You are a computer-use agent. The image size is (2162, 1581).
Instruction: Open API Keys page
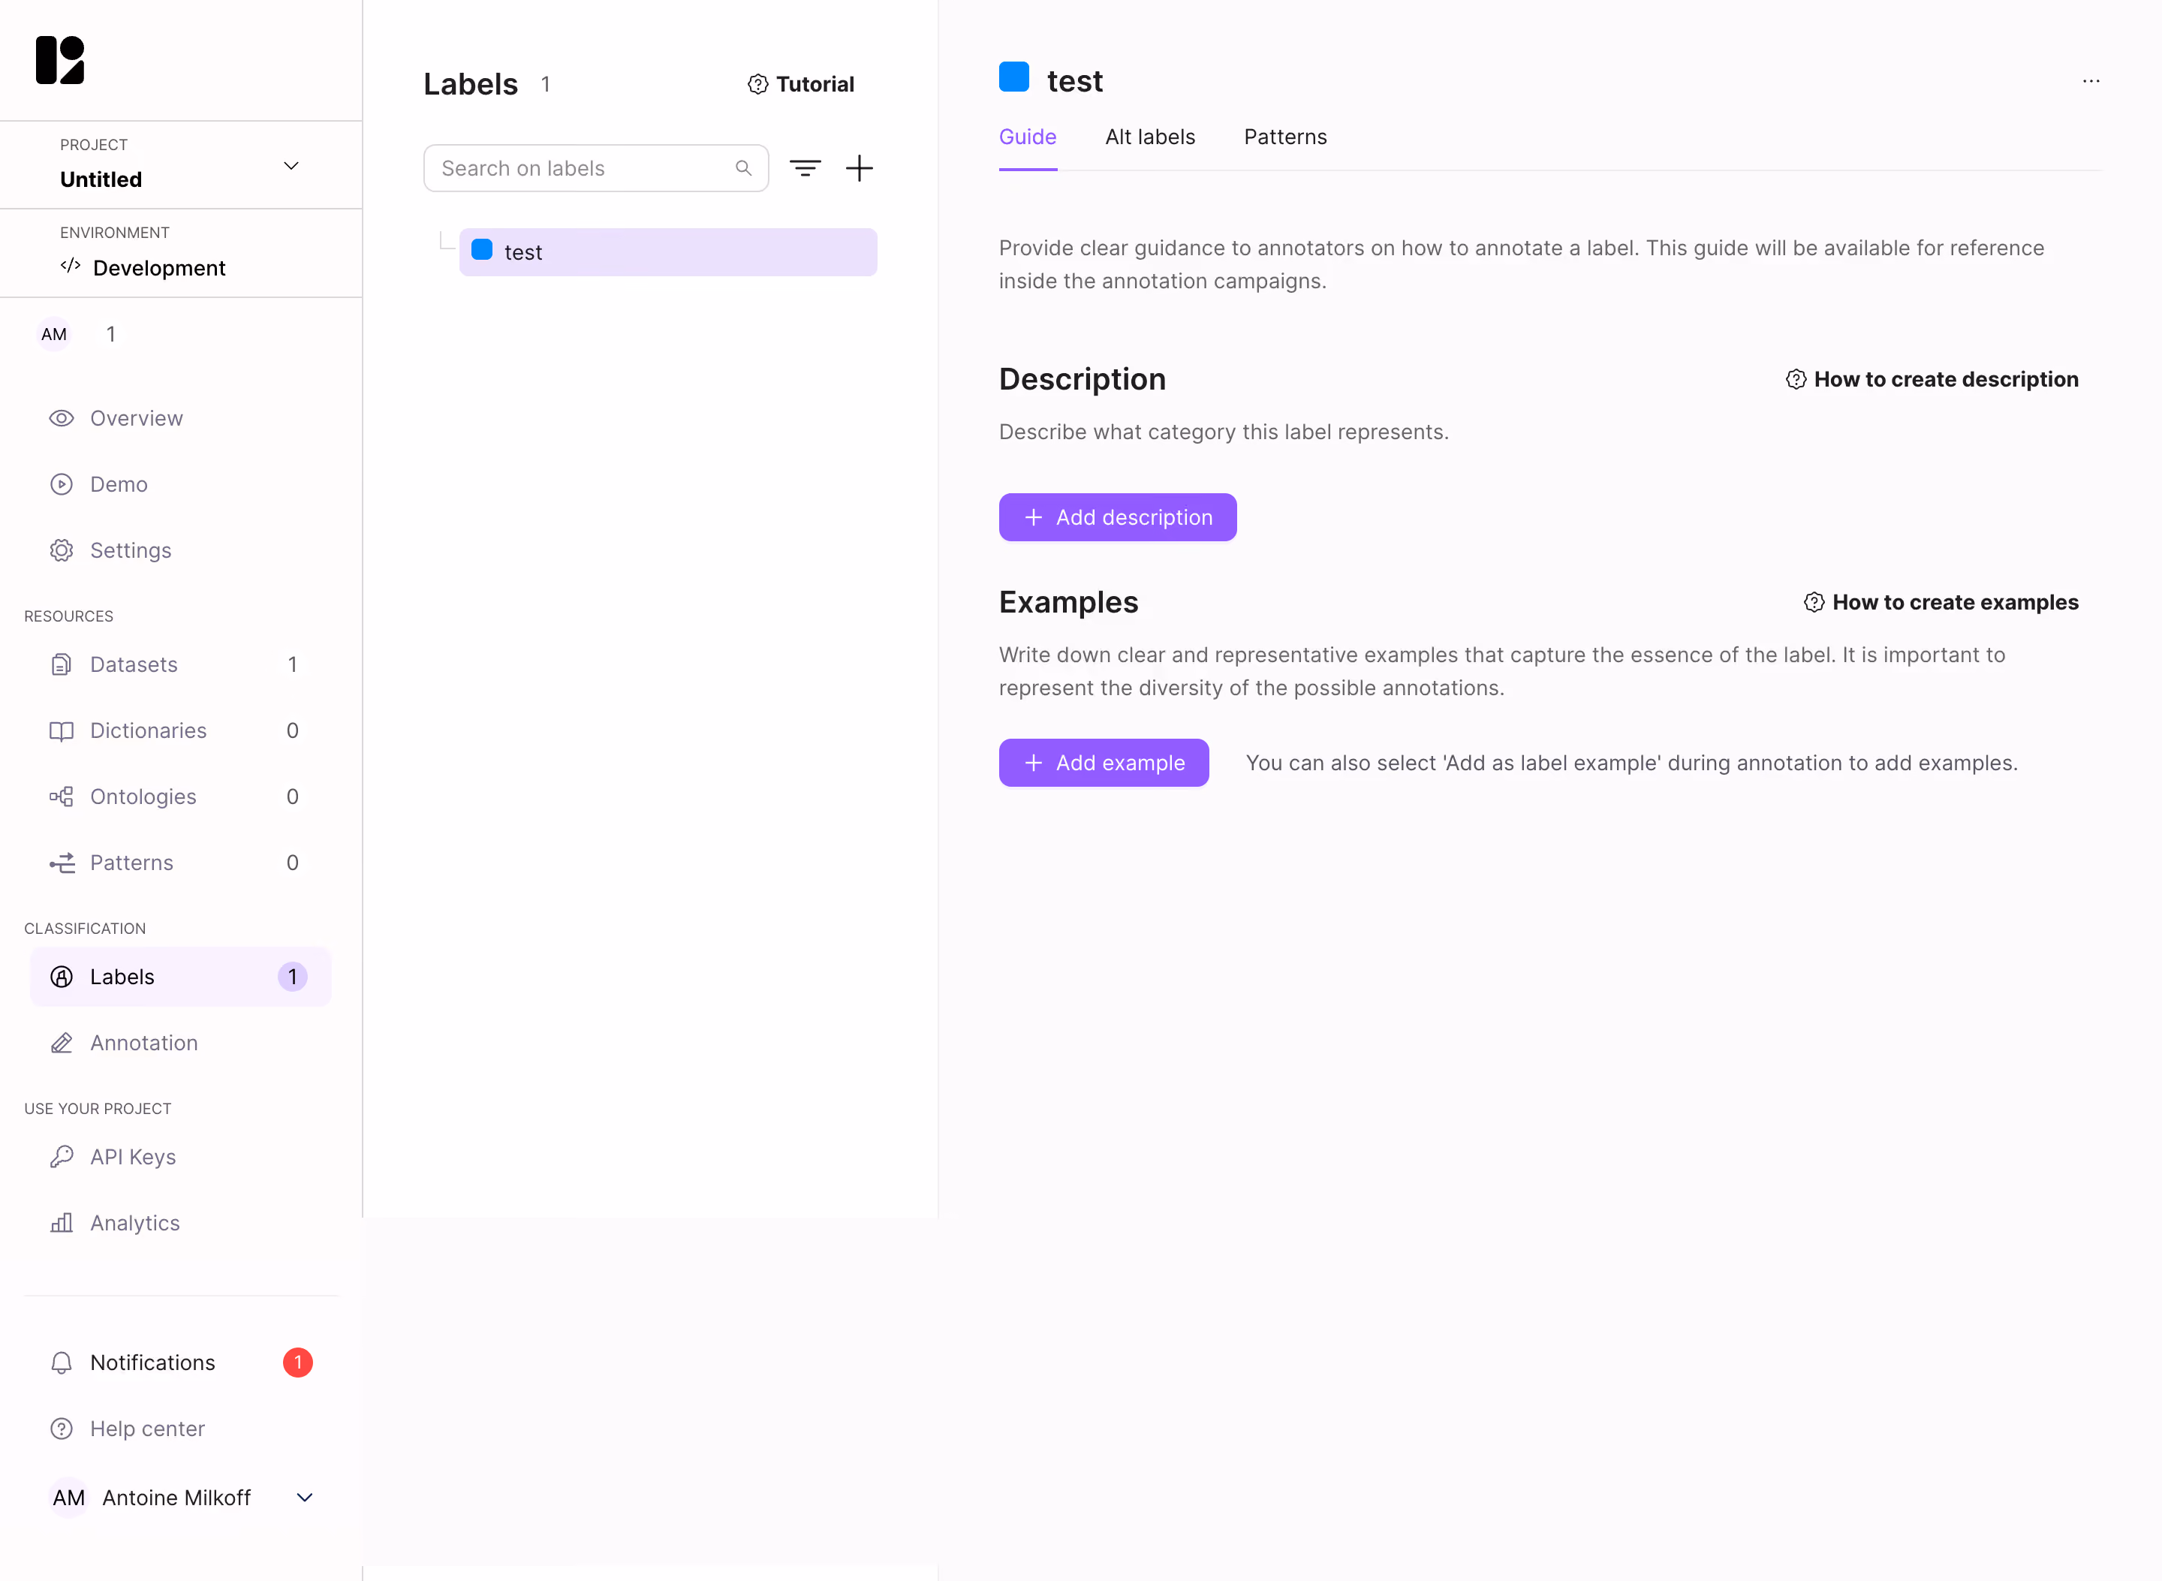point(180,1157)
